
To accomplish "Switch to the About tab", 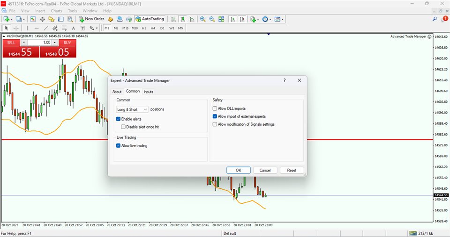I will pyautogui.click(x=117, y=92).
